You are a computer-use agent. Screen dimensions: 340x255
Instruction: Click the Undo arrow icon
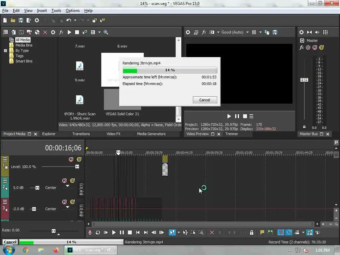(x=69, y=20)
